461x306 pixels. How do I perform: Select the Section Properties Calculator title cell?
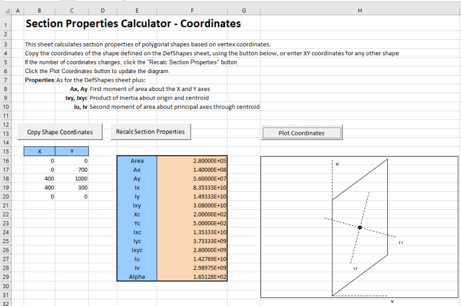pos(133,24)
